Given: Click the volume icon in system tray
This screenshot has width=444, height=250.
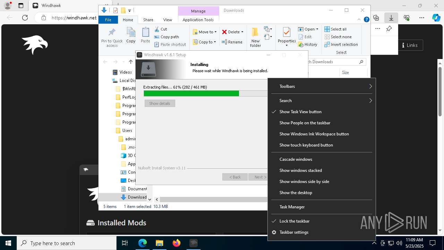Looking at the screenshot, I should 399,243.
